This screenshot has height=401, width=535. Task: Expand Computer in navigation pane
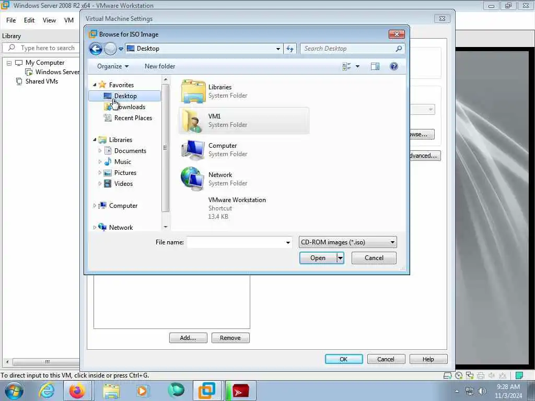95,206
